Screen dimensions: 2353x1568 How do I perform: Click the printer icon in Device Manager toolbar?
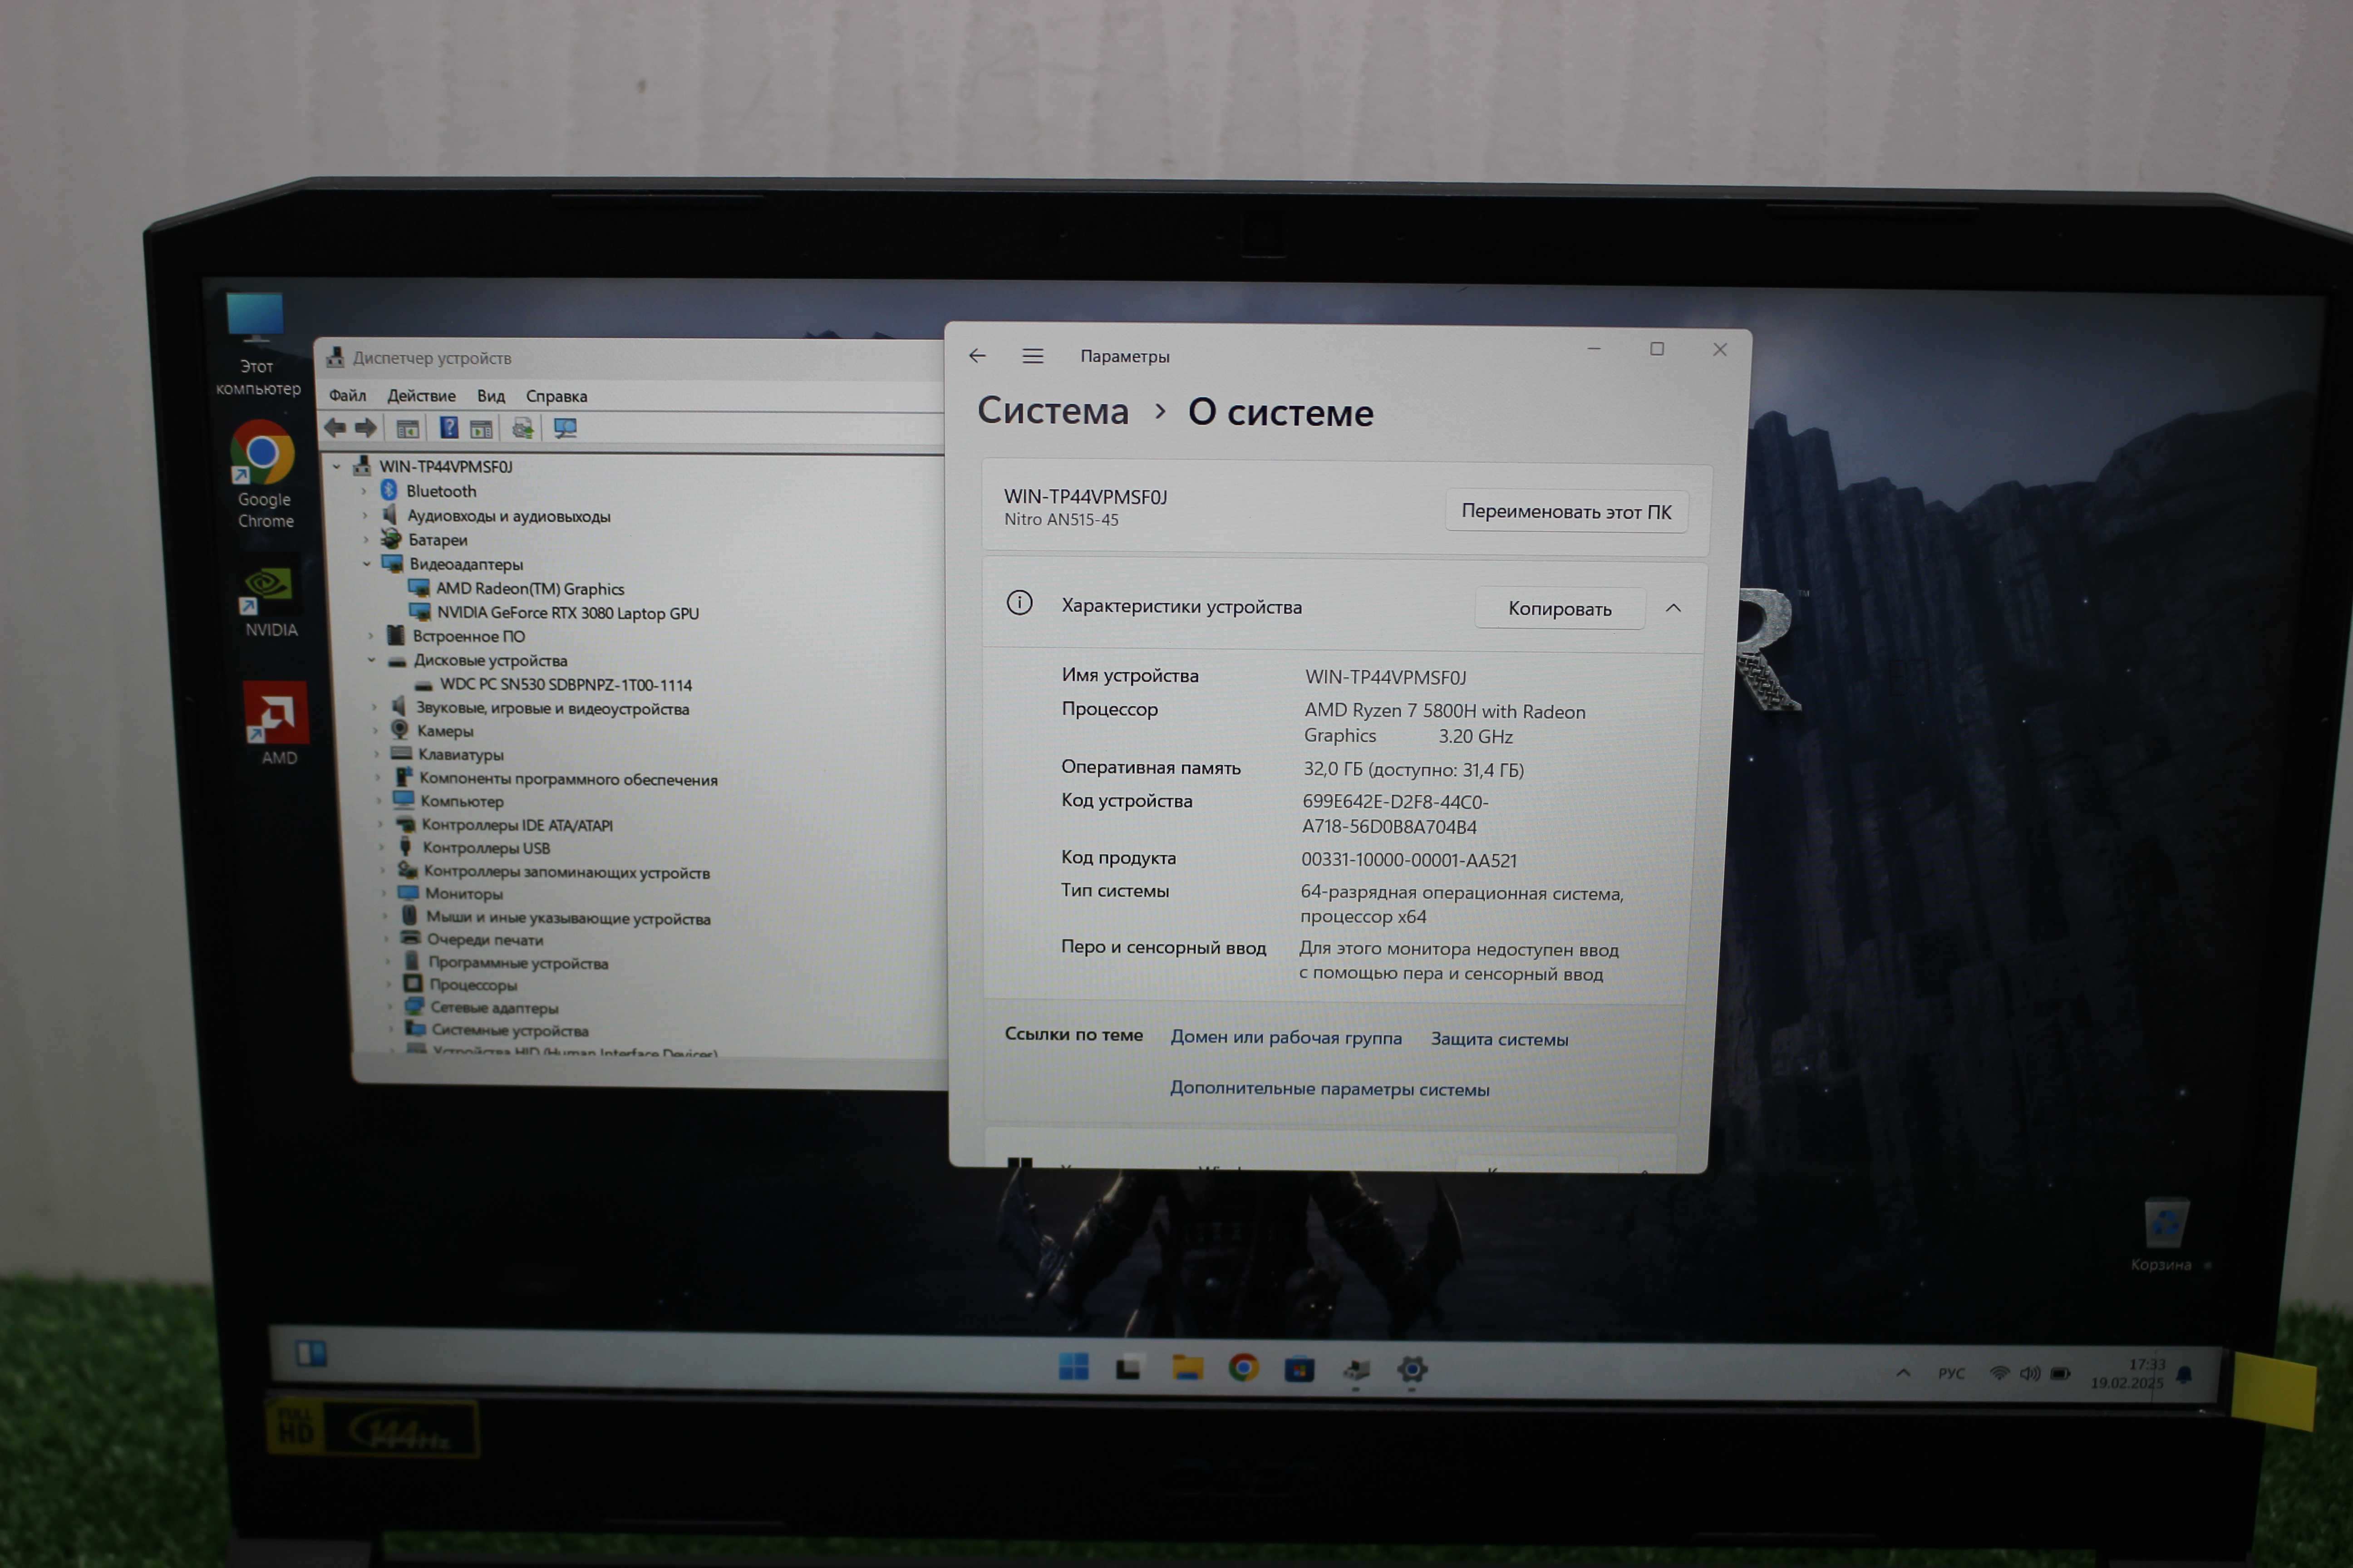point(522,429)
